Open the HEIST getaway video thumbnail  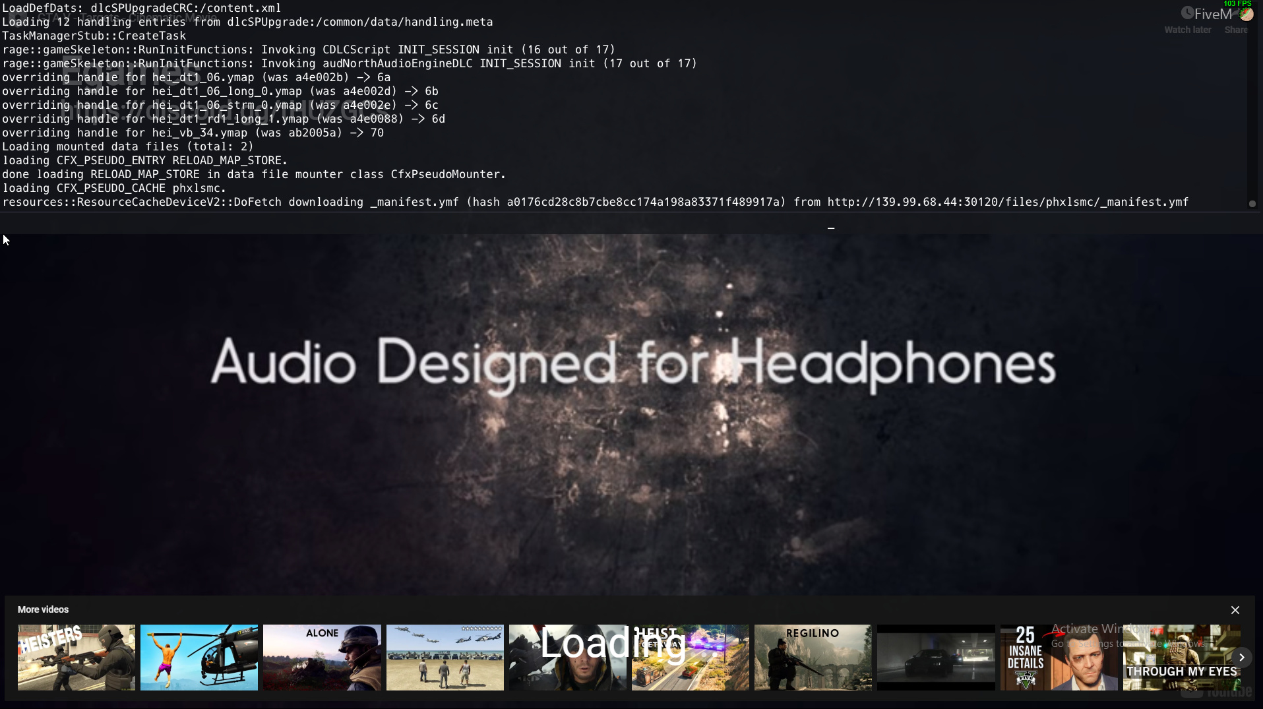(691, 657)
